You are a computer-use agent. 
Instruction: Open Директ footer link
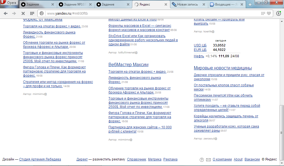[x=82, y=159]
